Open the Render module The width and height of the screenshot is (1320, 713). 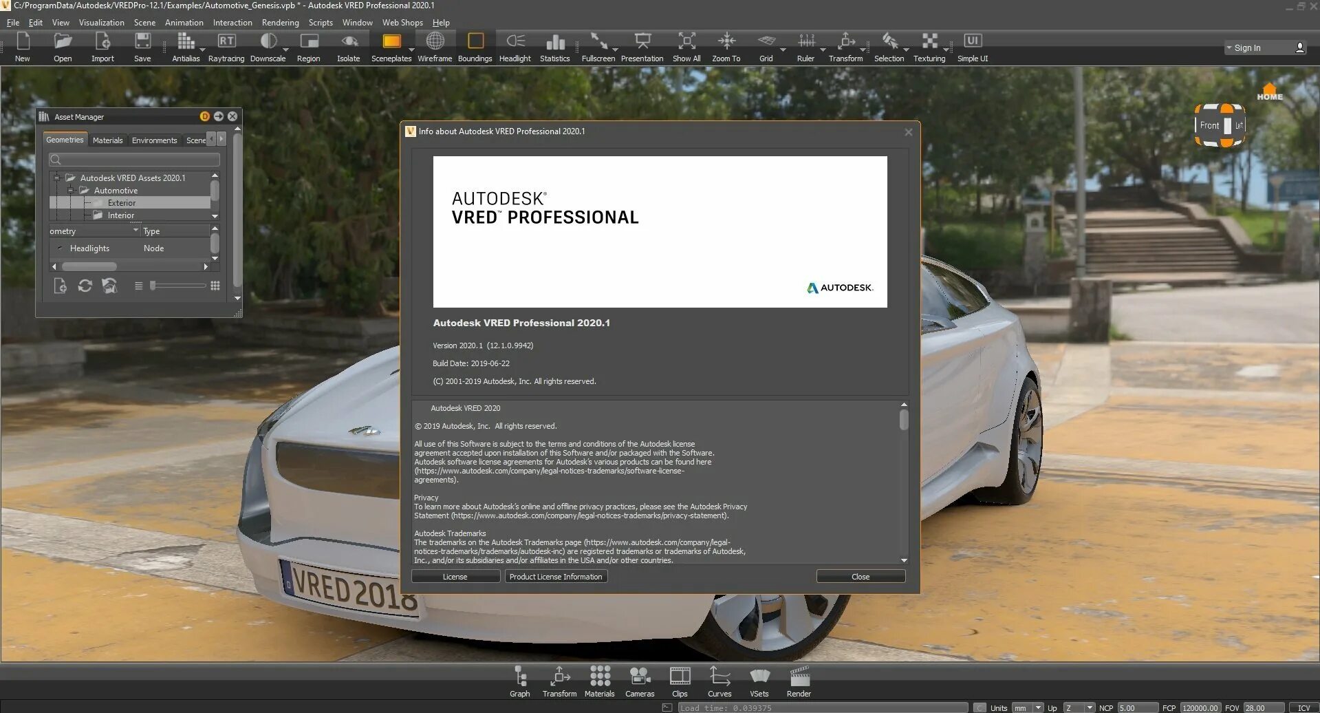pyautogui.click(x=799, y=681)
